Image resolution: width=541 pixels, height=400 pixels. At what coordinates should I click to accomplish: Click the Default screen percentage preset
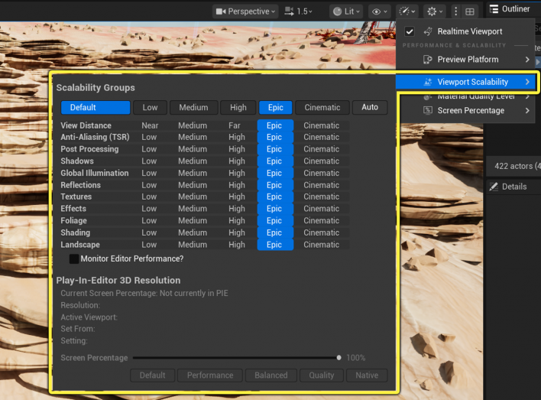[153, 375]
